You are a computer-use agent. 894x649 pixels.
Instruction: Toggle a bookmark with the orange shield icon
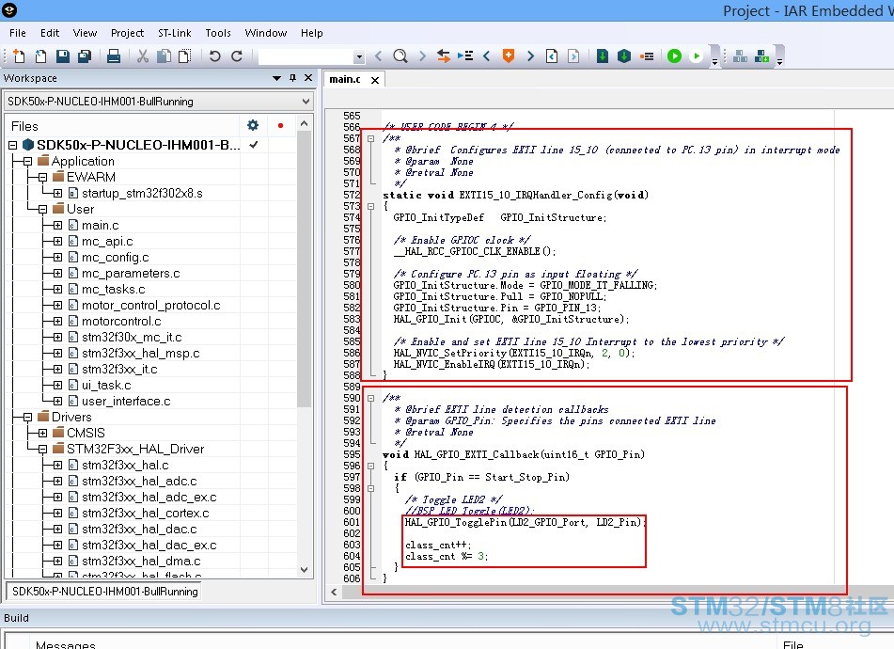(x=509, y=55)
